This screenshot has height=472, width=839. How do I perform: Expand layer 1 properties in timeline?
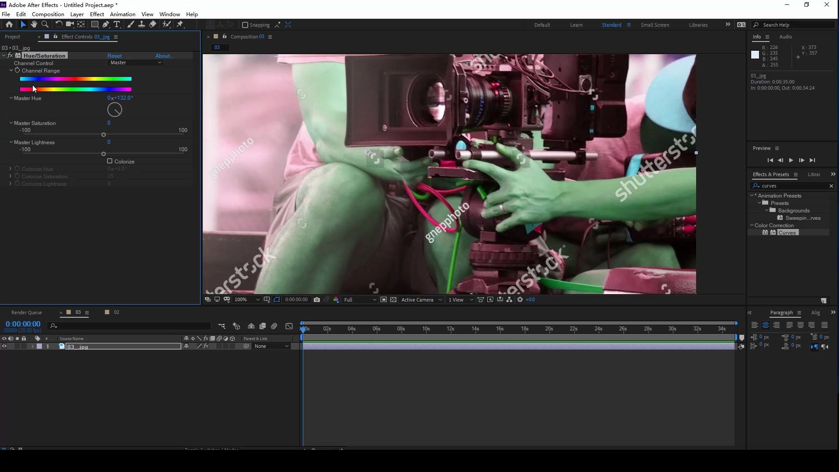pos(32,347)
